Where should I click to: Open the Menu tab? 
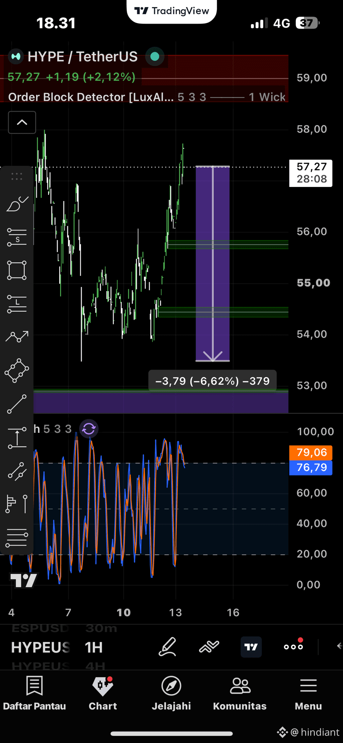pos(308,693)
